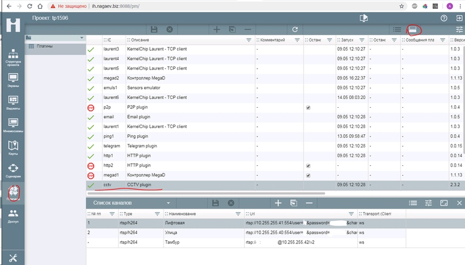465x265 pixels.
Task: Open Список каналов dropdown
Action: tap(168, 203)
